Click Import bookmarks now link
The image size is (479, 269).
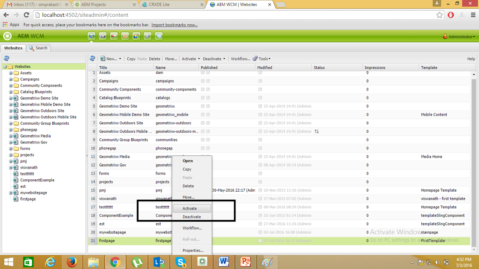point(174,25)
